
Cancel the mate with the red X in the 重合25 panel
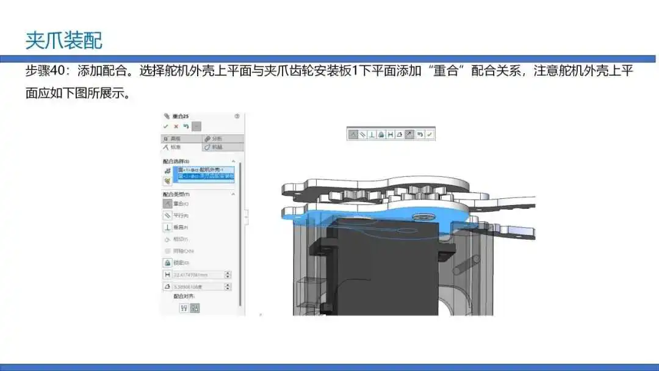pyautogui.click(x=176, y=126)
